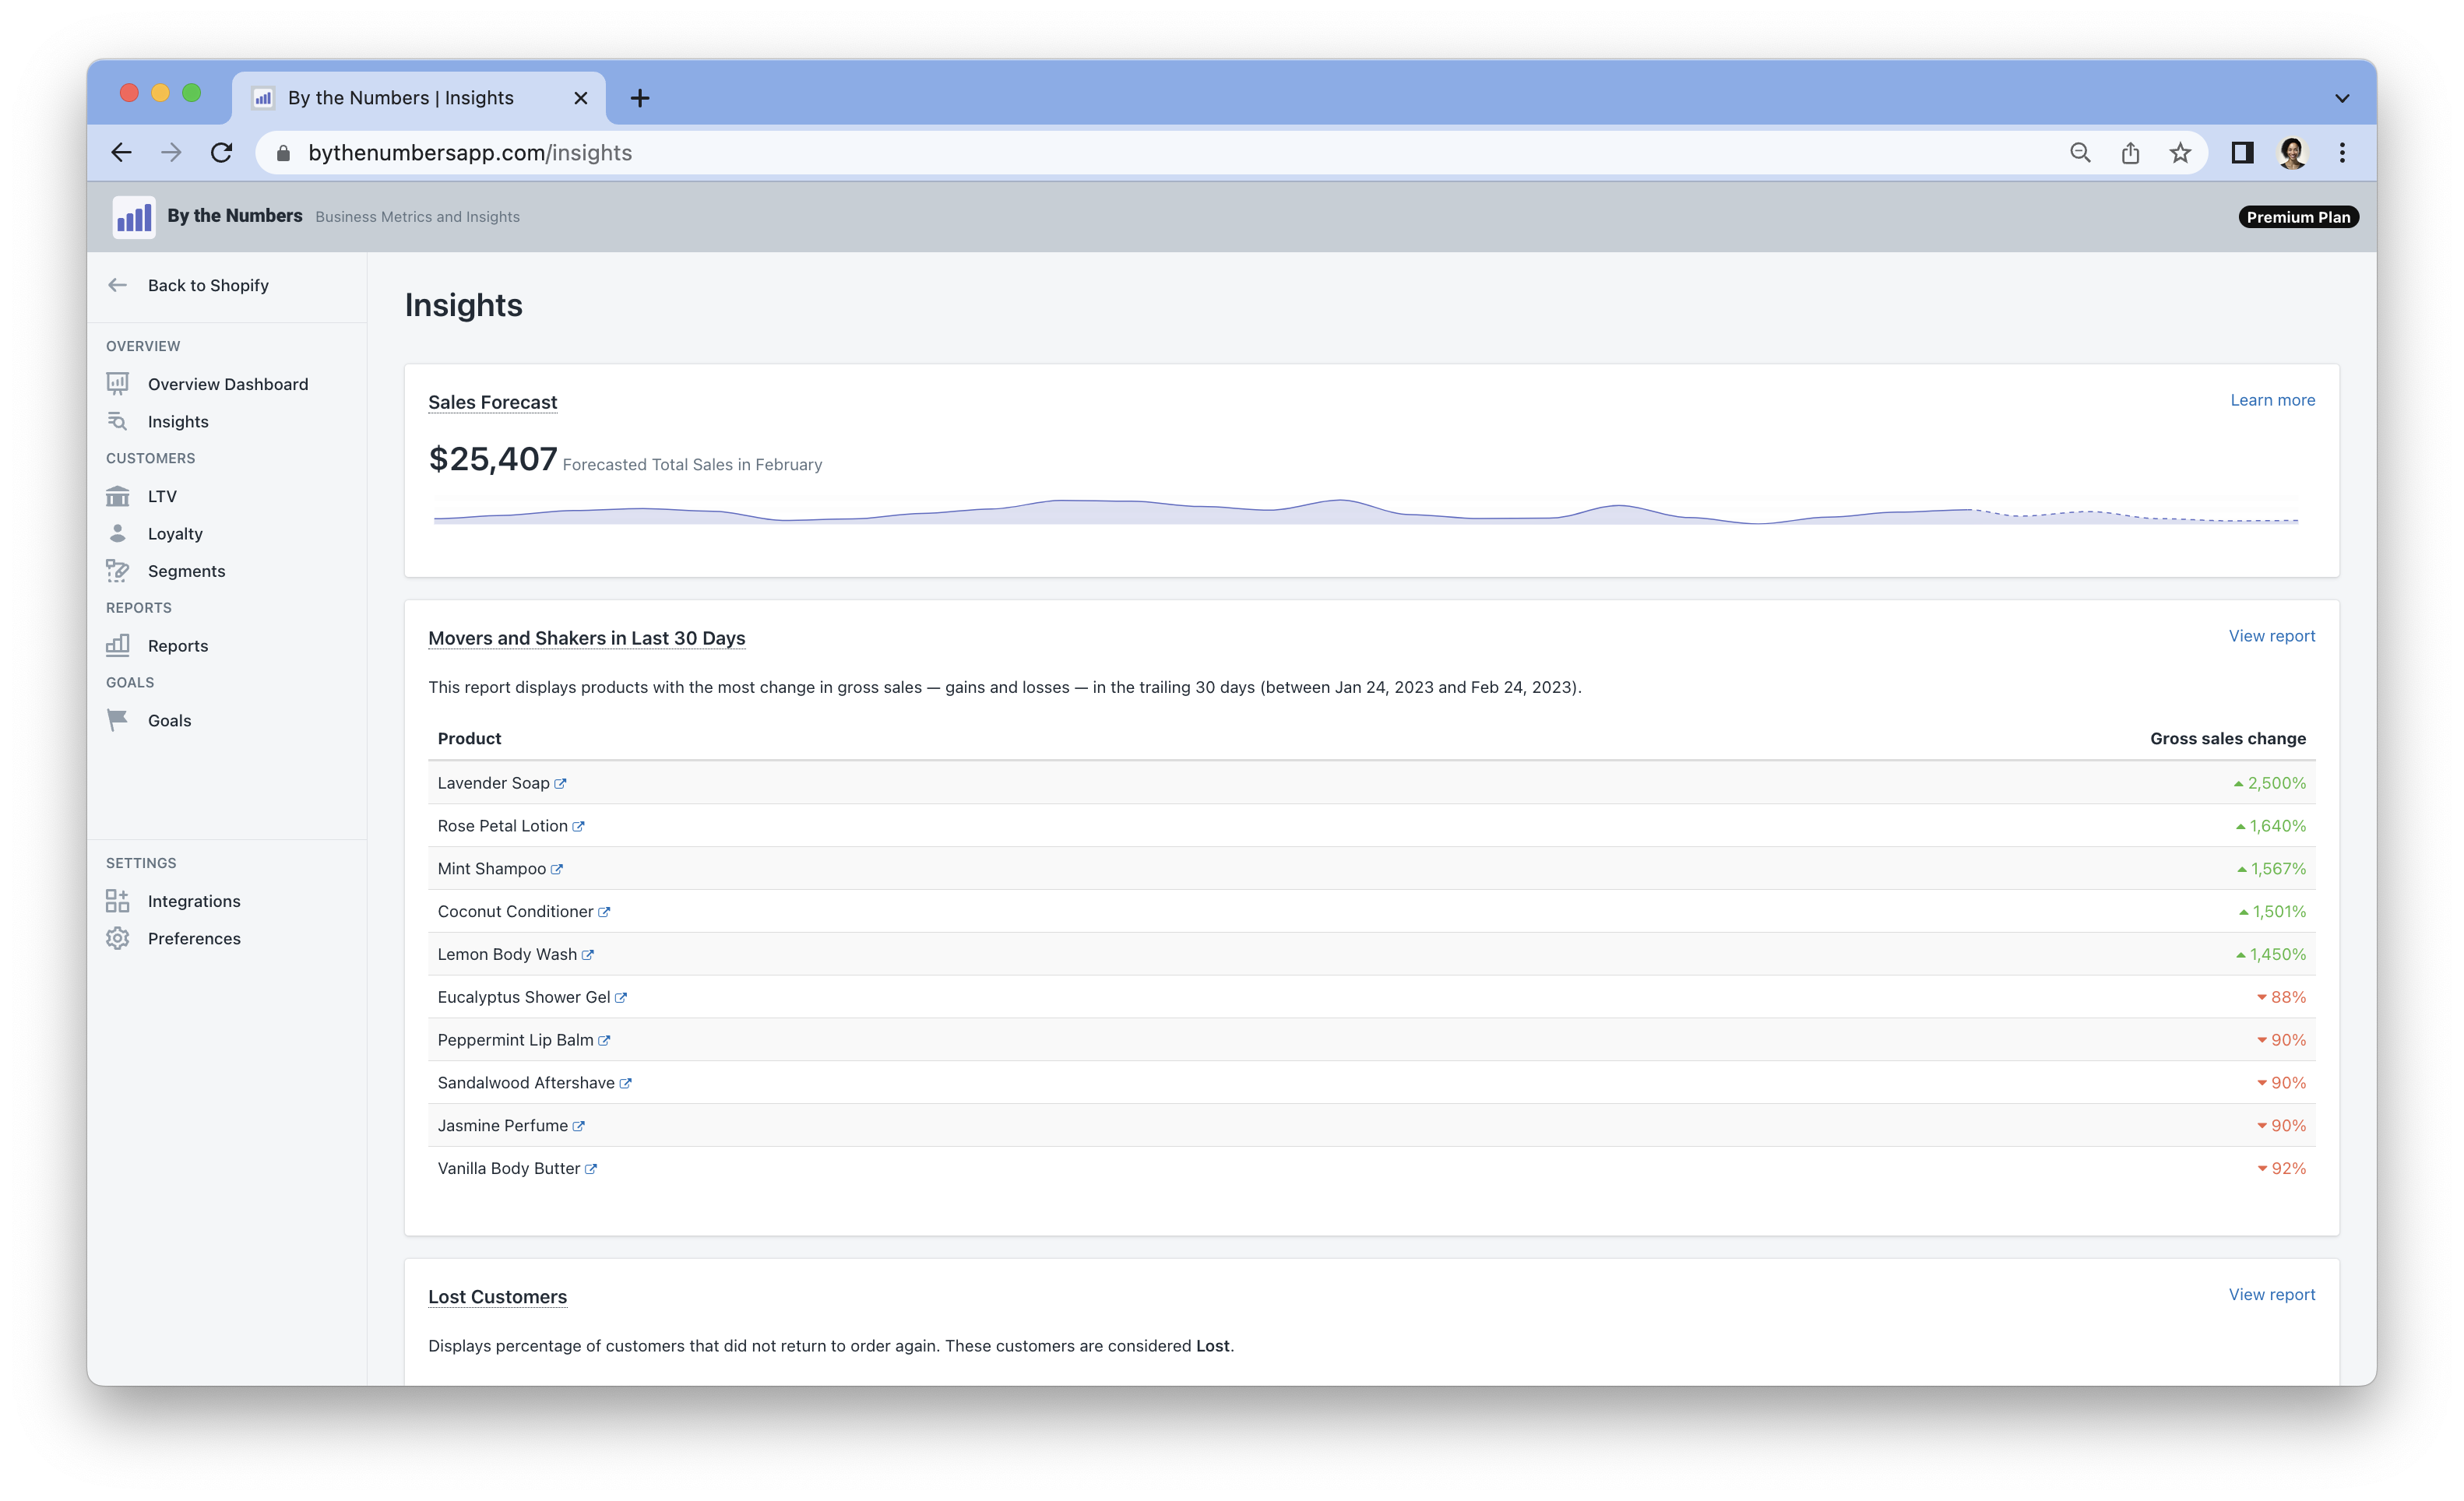Open LTV via the bank icon
Image resolution: width=2464 pixels, height=1501 pixels.
click(118, 496)
